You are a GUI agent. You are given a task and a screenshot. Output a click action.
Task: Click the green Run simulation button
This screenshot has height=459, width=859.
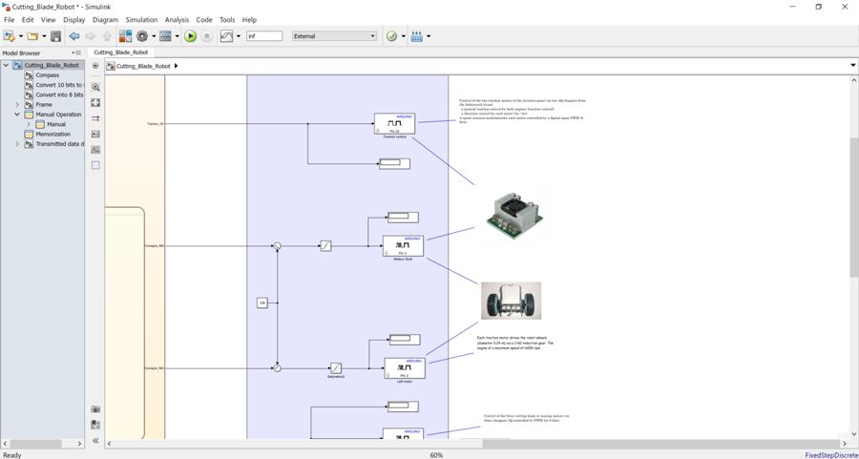(x=190, y=36)
